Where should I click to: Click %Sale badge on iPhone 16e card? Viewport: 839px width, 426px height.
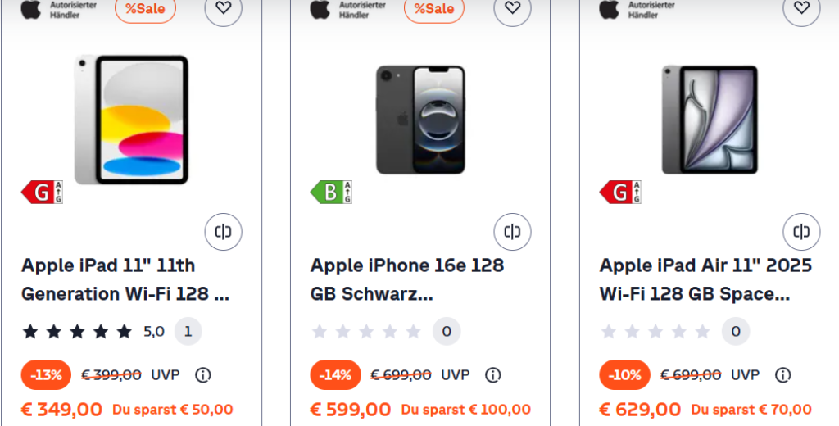[434, 9]
